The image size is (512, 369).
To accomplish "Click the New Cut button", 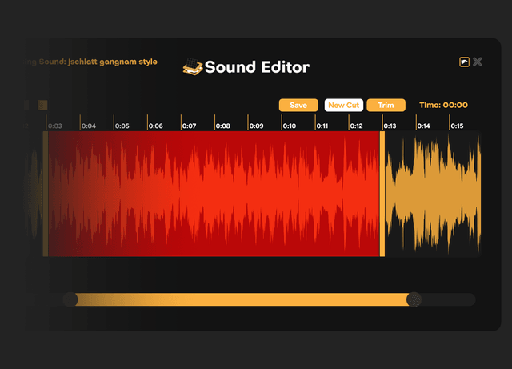I will (343, 105).
